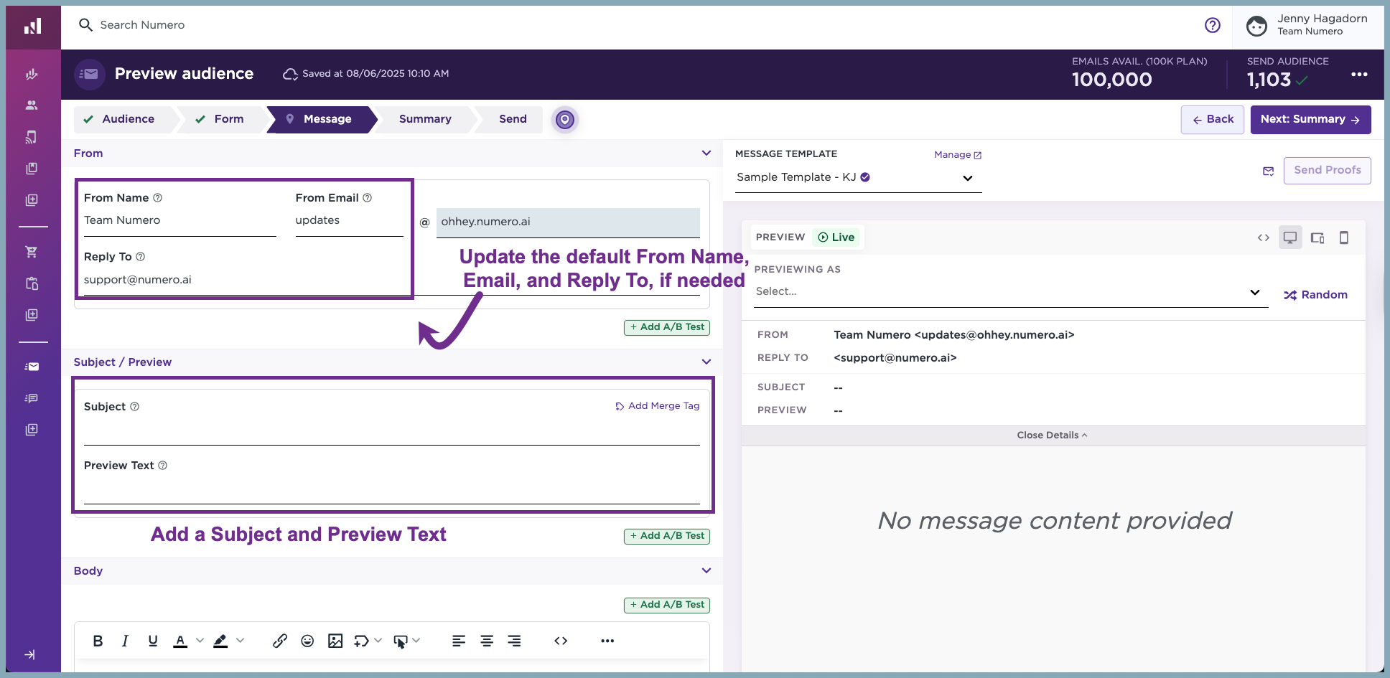Viewport: 1390px width, 678px height.
Task: Switch preview to desktop view
Action: coord(1290,237)
